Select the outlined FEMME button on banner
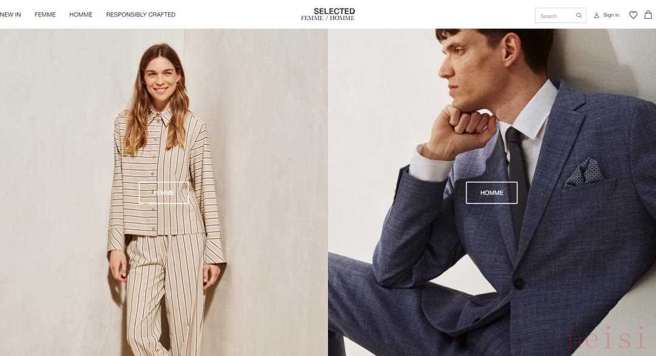 click(164, 193)
